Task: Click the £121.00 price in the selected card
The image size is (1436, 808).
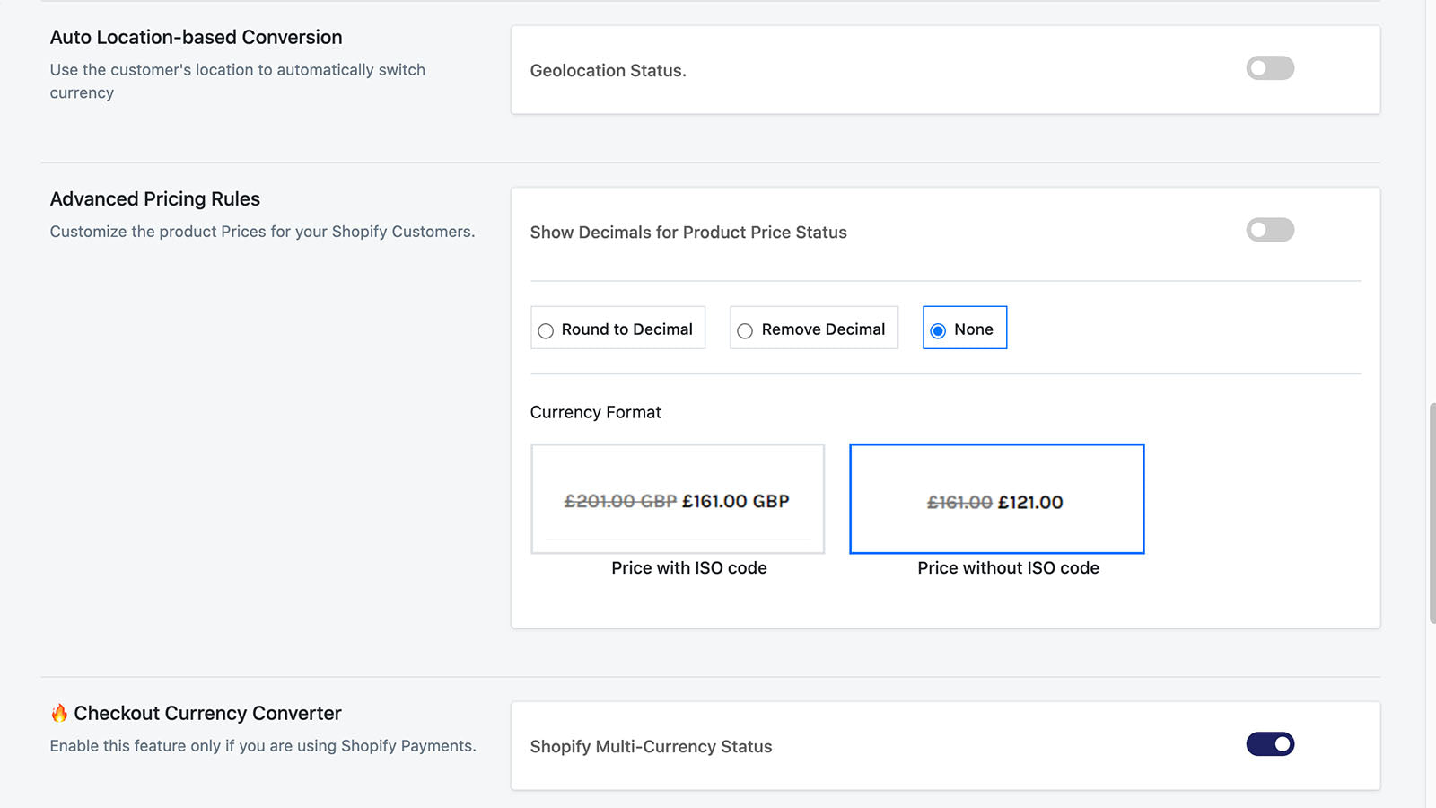Action: point(1031,501)
